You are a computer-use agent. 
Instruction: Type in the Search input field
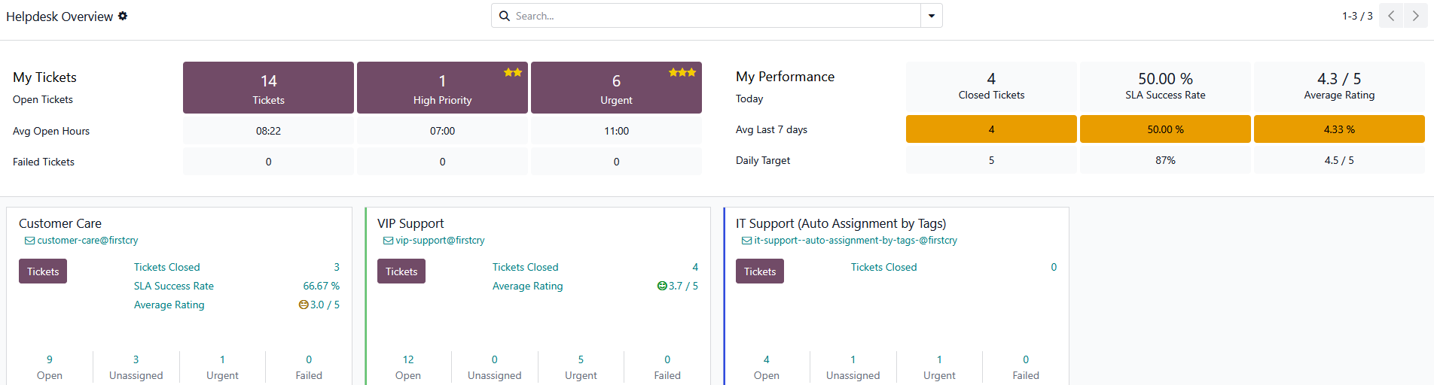(x=715, y=16)
